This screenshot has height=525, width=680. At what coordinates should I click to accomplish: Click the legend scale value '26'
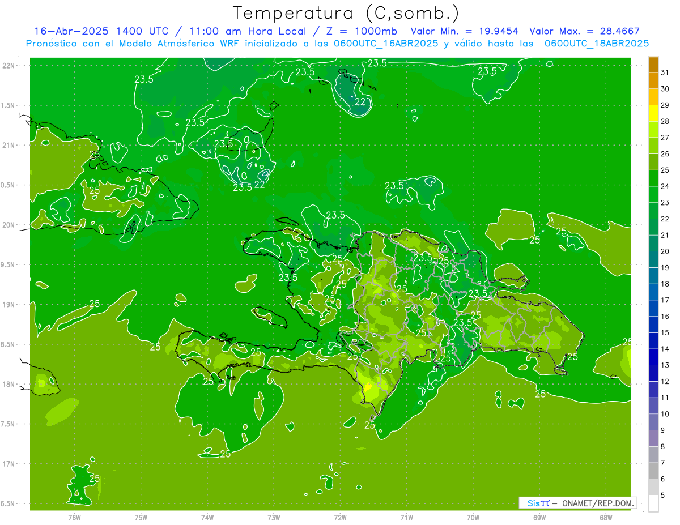point(665,153)
